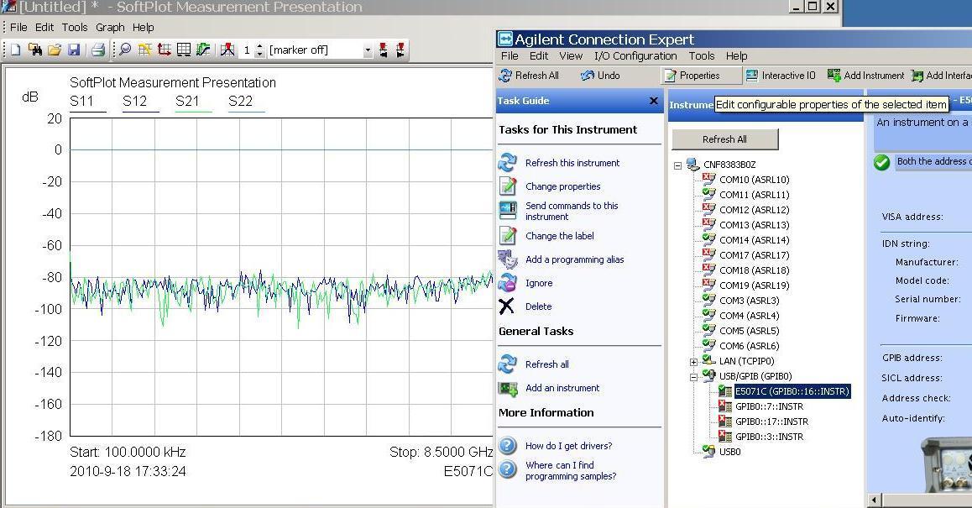Click Add Instrument toolbar button
972x508 pixels.
865,76
